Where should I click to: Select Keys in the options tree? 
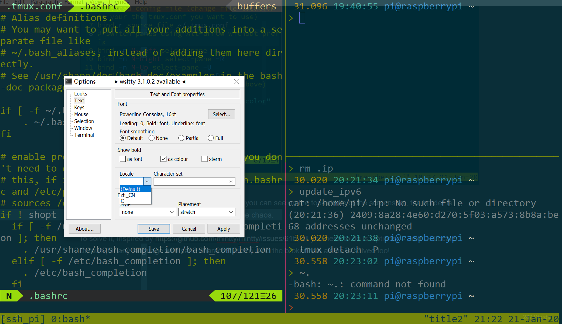click(x=79, y=107)
